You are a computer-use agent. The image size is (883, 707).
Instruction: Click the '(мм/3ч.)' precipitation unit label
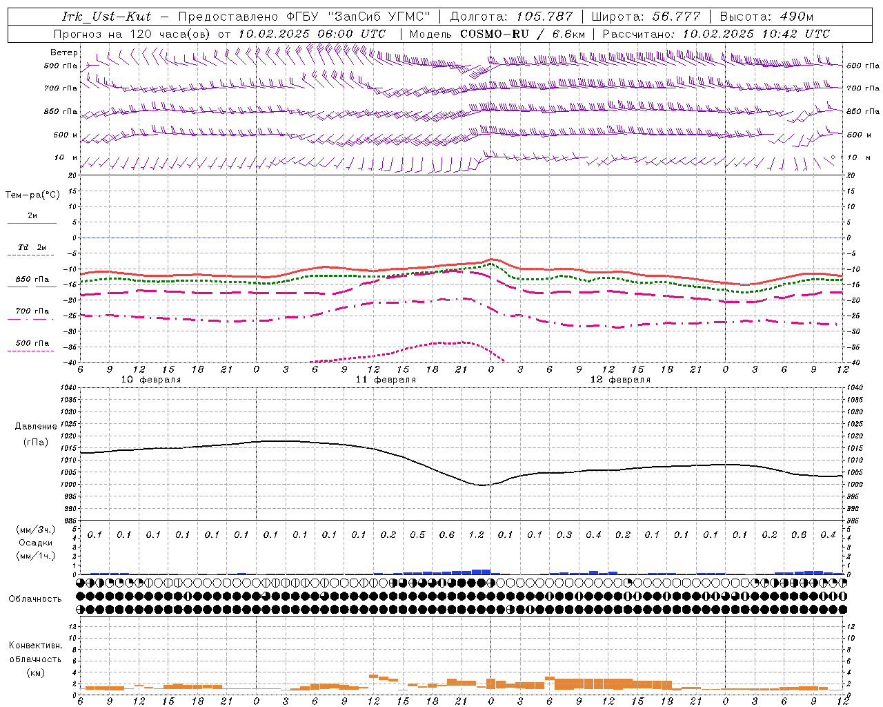36,530
